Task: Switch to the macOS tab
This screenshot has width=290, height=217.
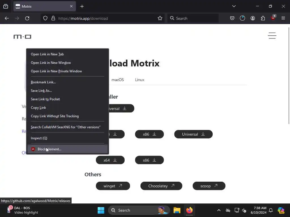Action: tap(118, 80)
